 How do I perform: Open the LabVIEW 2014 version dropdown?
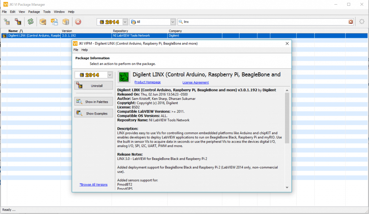[x=124, y=22]
